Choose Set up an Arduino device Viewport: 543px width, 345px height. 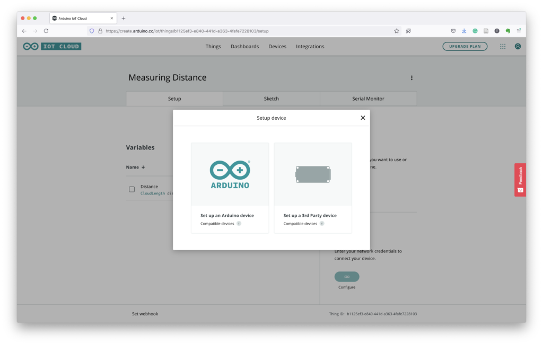click(x=230, y=188)
